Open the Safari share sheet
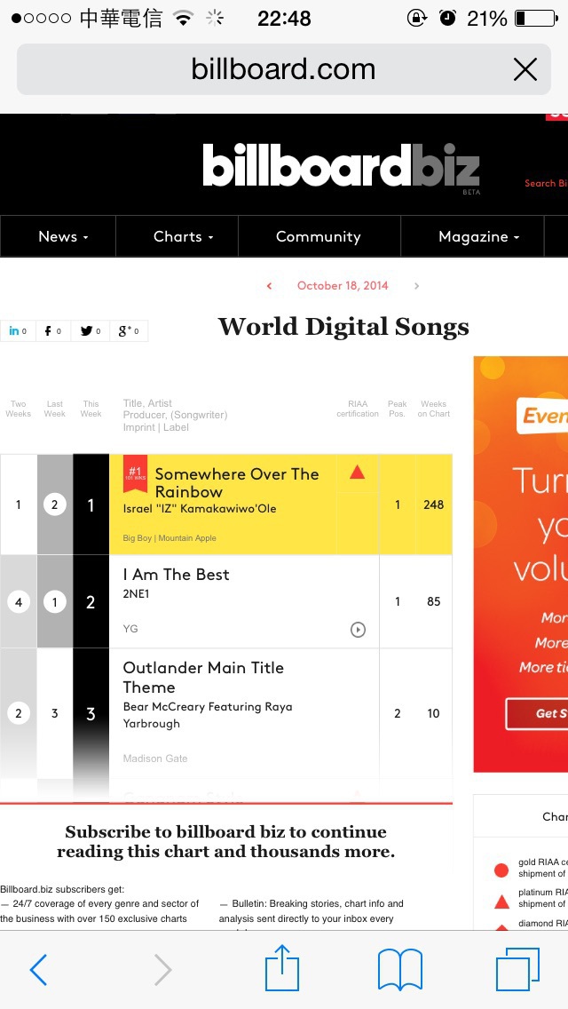The image size is (568, 1009). [x=282, y=968]
